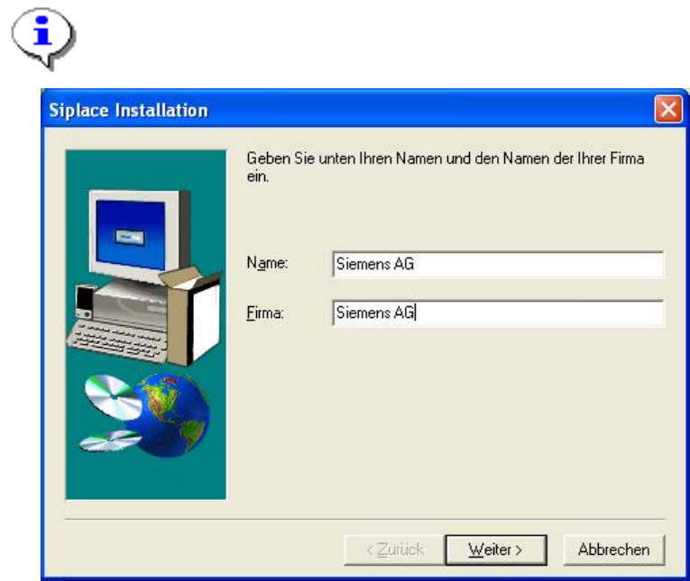
Task: Click the 'Geben Sie unten Ihren Namen' instruction text
Action: click(x=445, y=167)
